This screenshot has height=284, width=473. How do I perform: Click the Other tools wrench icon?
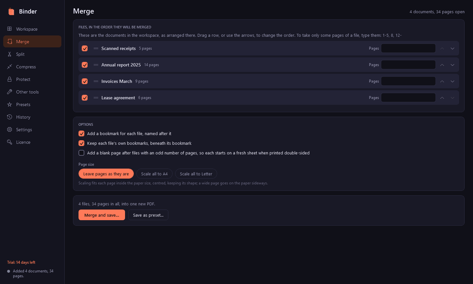10,92
